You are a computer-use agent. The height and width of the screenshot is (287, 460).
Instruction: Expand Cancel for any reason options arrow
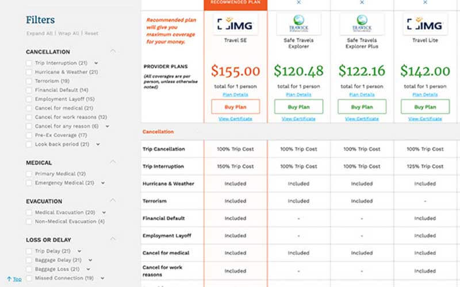pos(108,126)
